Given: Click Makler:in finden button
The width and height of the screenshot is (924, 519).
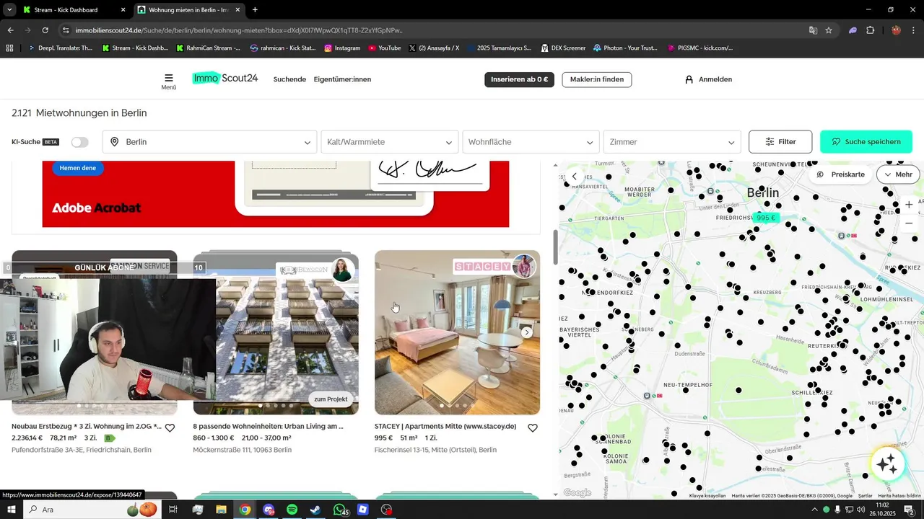Looking at the screenshot, I should [x=596, y=79].
